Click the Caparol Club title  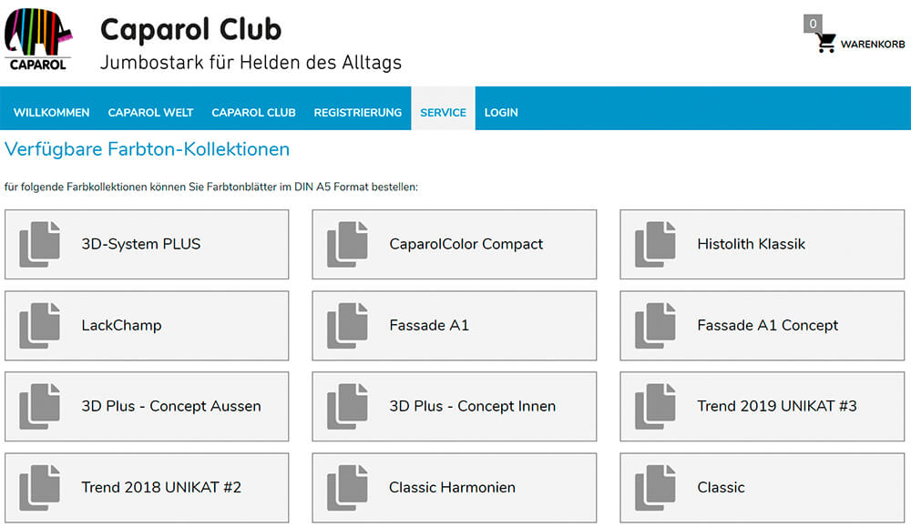[190, 29]
